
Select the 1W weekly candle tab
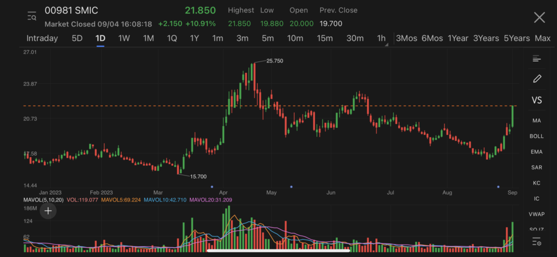[x=124, y=39]
